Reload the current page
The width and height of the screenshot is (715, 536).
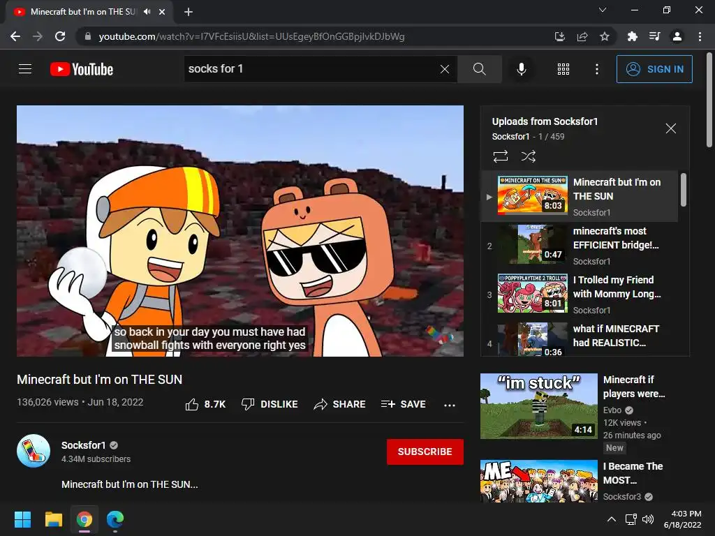coord(60,36)
